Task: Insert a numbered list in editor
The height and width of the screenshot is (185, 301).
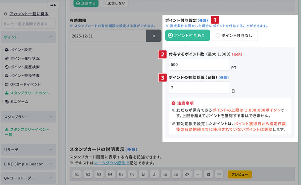Action: coord(165,174)
